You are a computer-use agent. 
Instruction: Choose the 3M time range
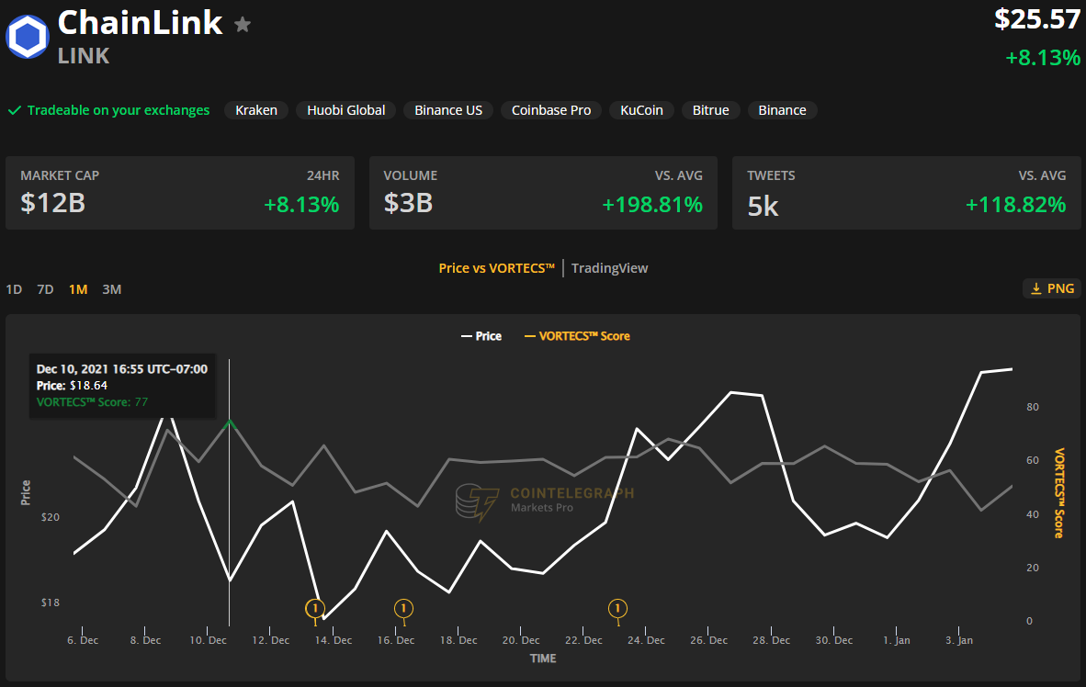pyautogui.click(x=111, y=289)
